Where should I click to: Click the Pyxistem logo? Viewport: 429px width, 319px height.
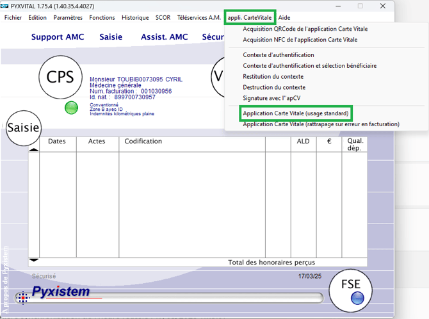pyautogui.click(x=60, y=291)
